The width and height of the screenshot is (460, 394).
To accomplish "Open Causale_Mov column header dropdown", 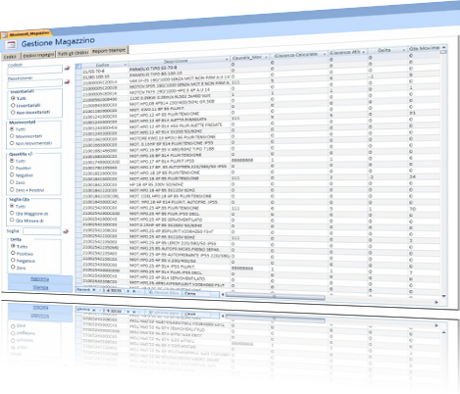I will [x=266, y=57].
